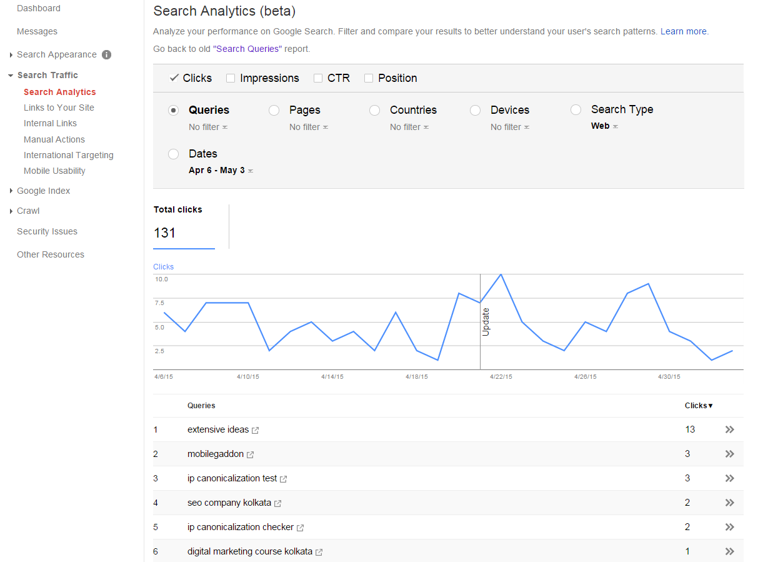The width and height of the screenshot is (768, 562).
Task: Sort table by the Clicks column header
Action: pyautogui.click(x=698, y=406)
